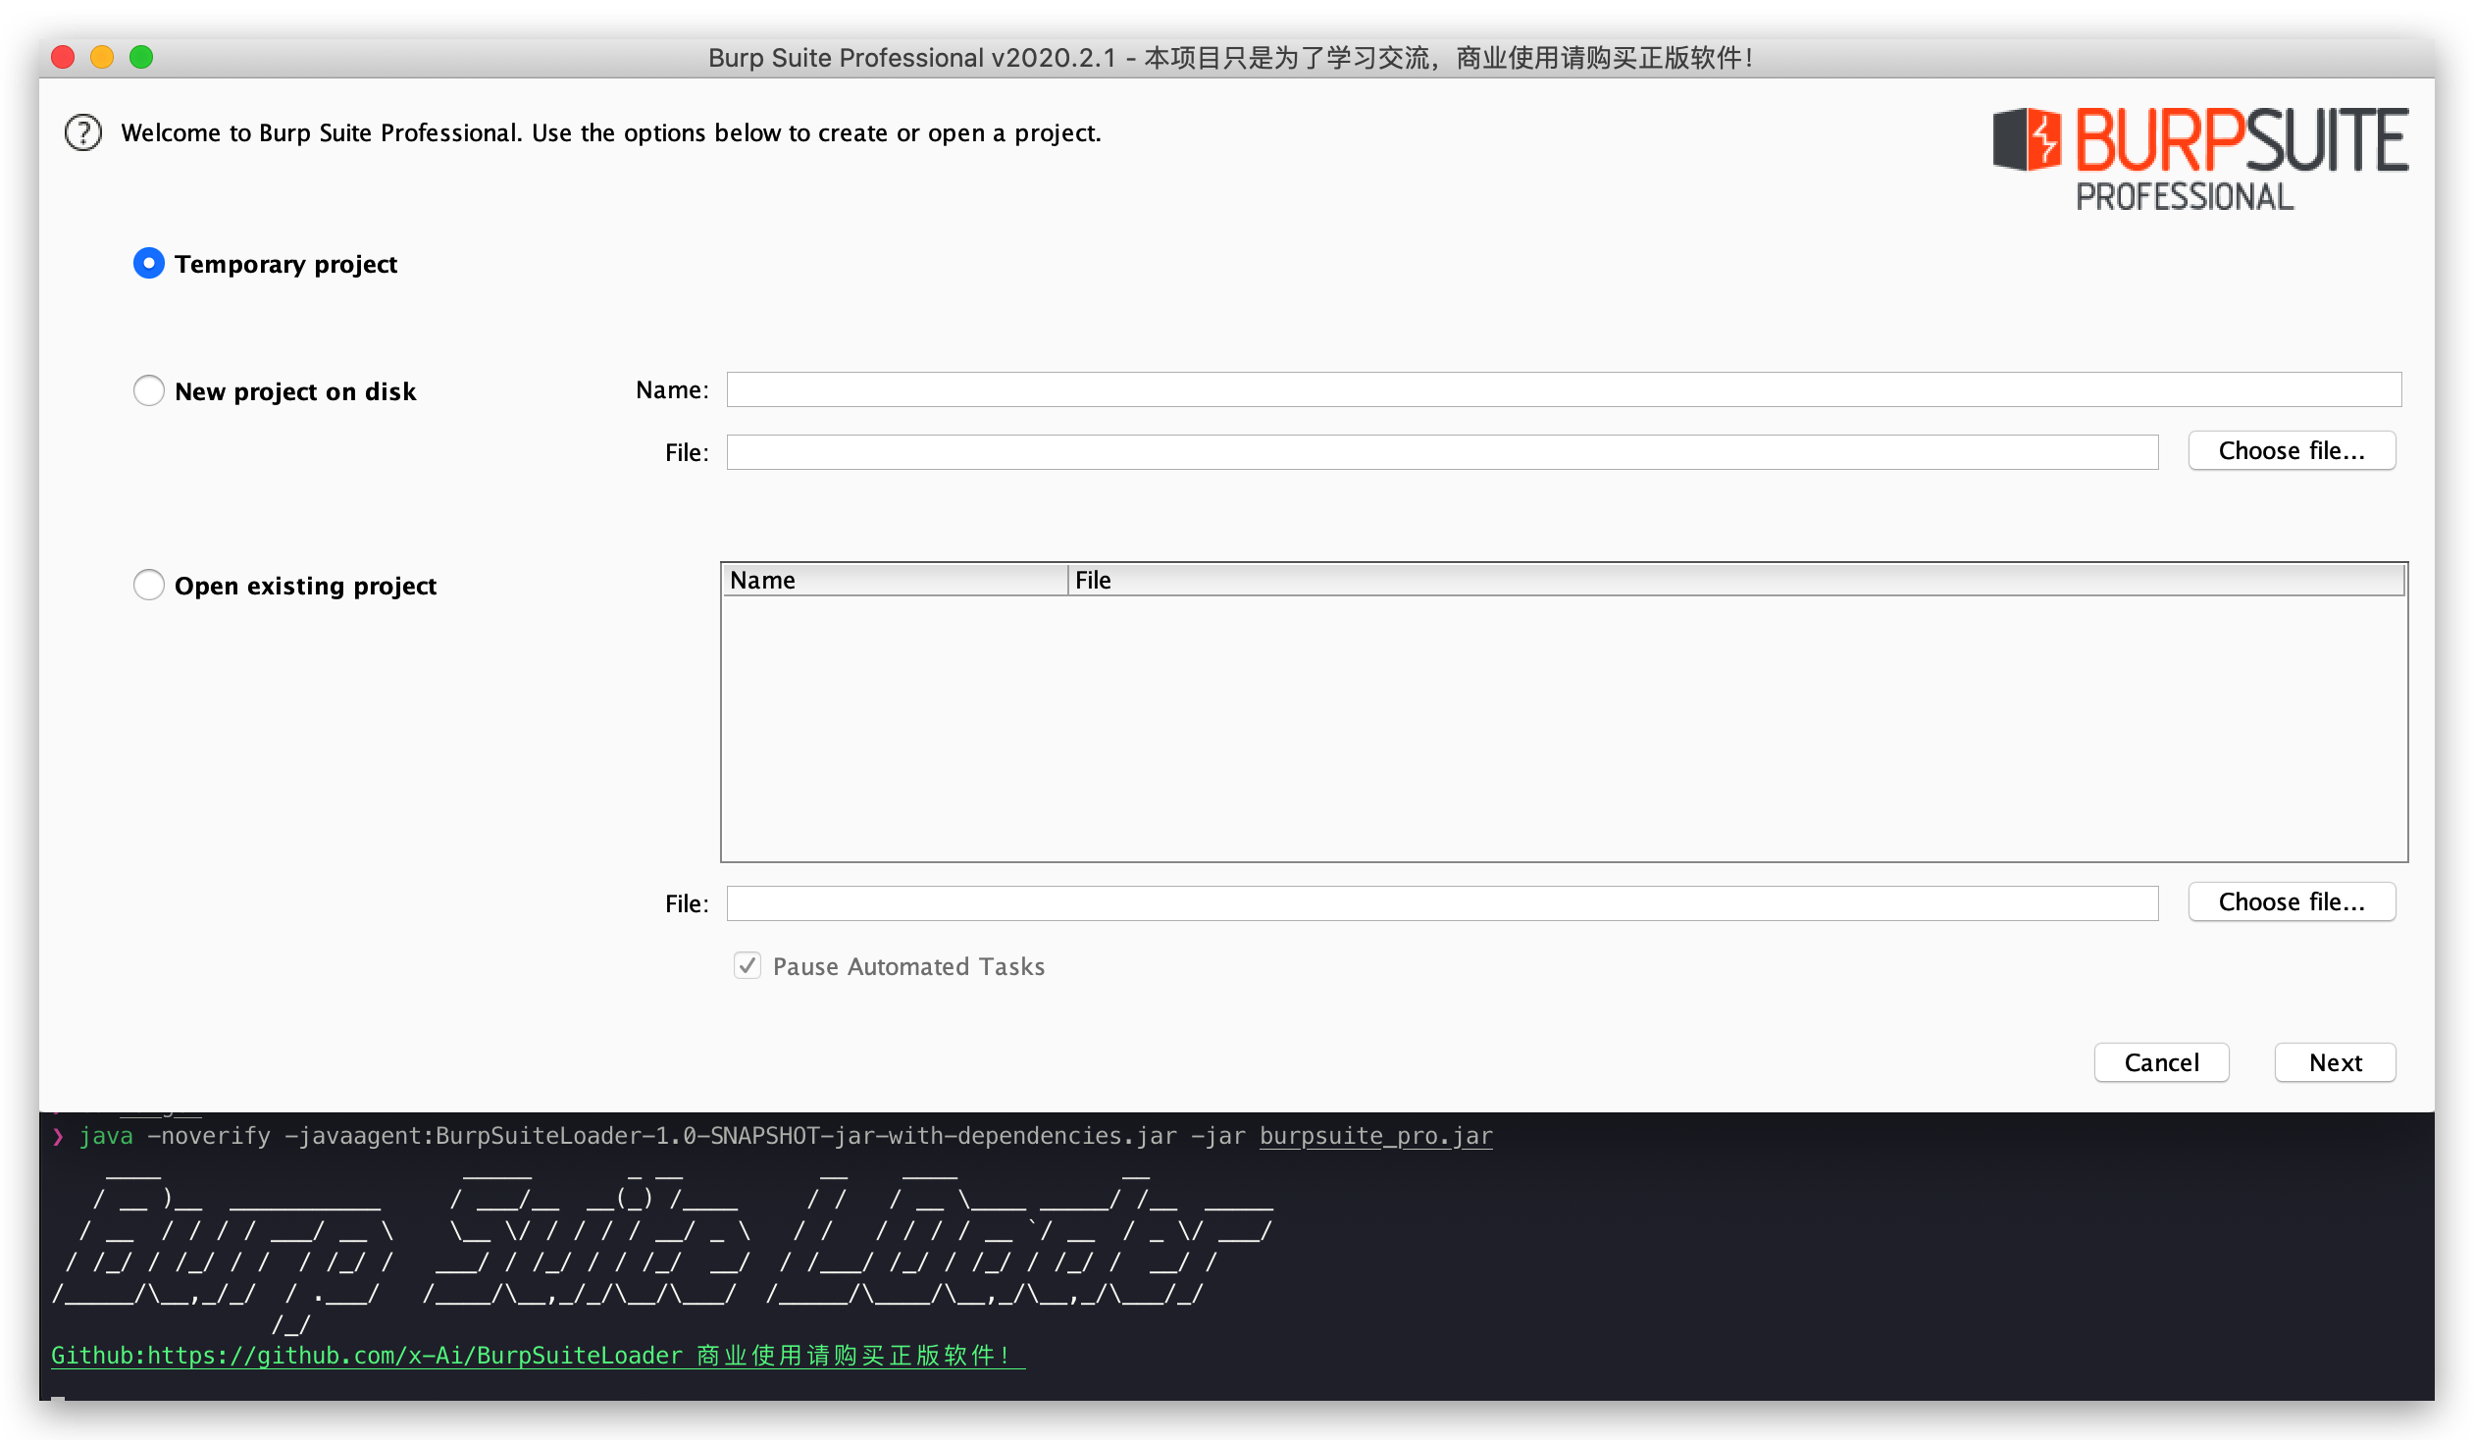Select the Temporary project radio button
The height and width of the screenshot is (1440, 2474).
[149, 262]
